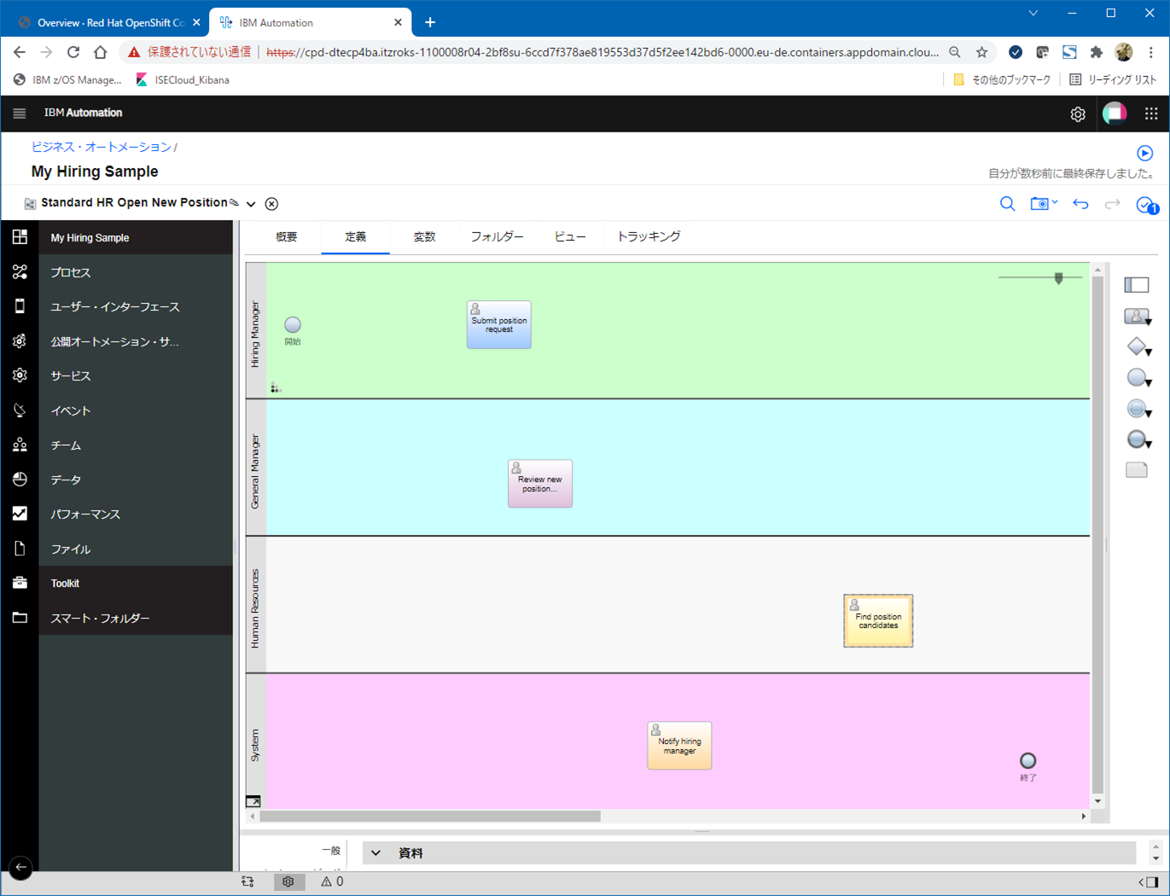The width and height of the screenshot is (1170, 896).
Task: Click the Events sidebar icon
Action: point(20,410)
